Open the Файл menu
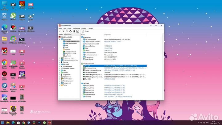 [60, 28]
